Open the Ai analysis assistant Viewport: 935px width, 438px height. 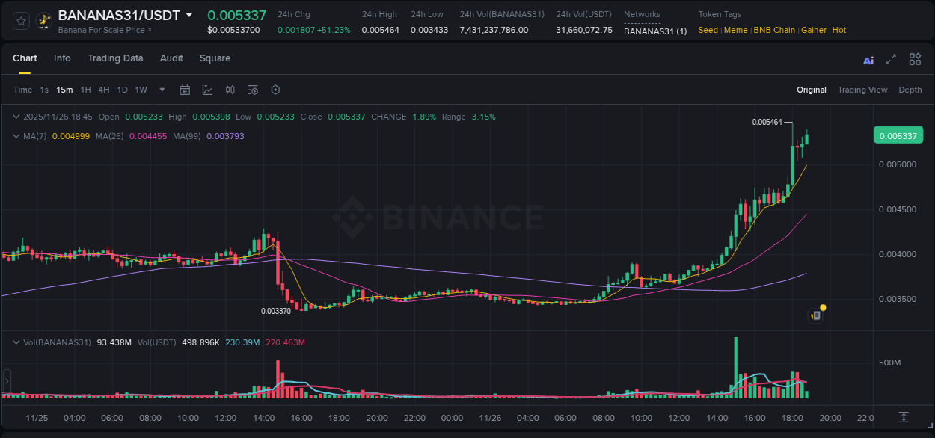[868, 58]
